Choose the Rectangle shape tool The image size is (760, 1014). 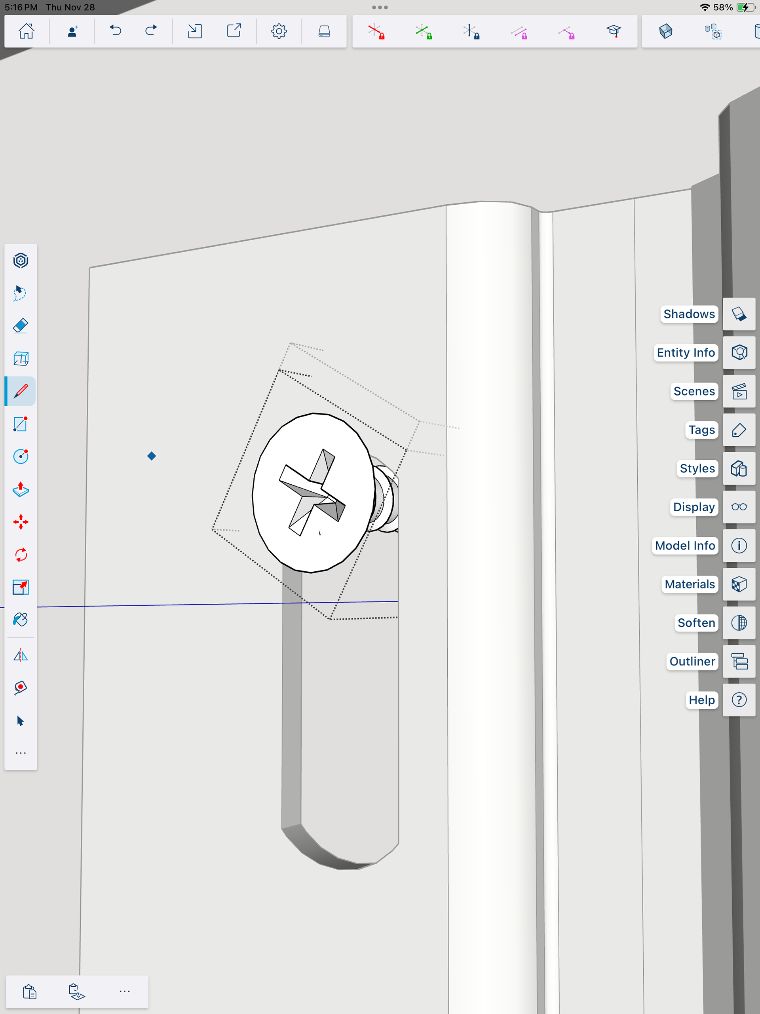pos(21,424)
